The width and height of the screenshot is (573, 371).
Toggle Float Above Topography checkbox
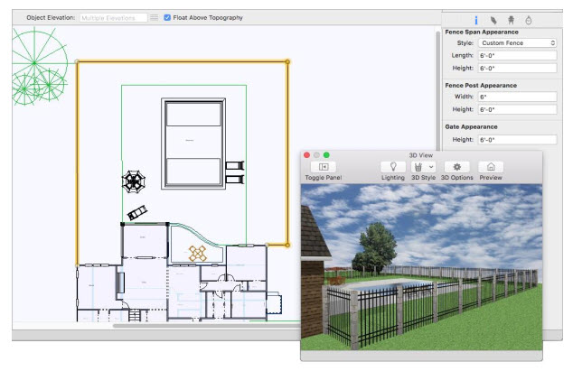[x=167, y=17]
